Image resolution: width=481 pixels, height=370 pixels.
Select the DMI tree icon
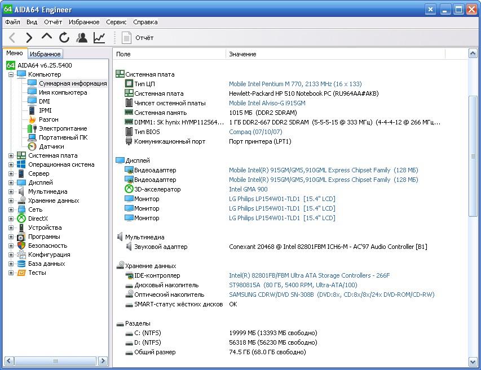click(x=32, y=101)
